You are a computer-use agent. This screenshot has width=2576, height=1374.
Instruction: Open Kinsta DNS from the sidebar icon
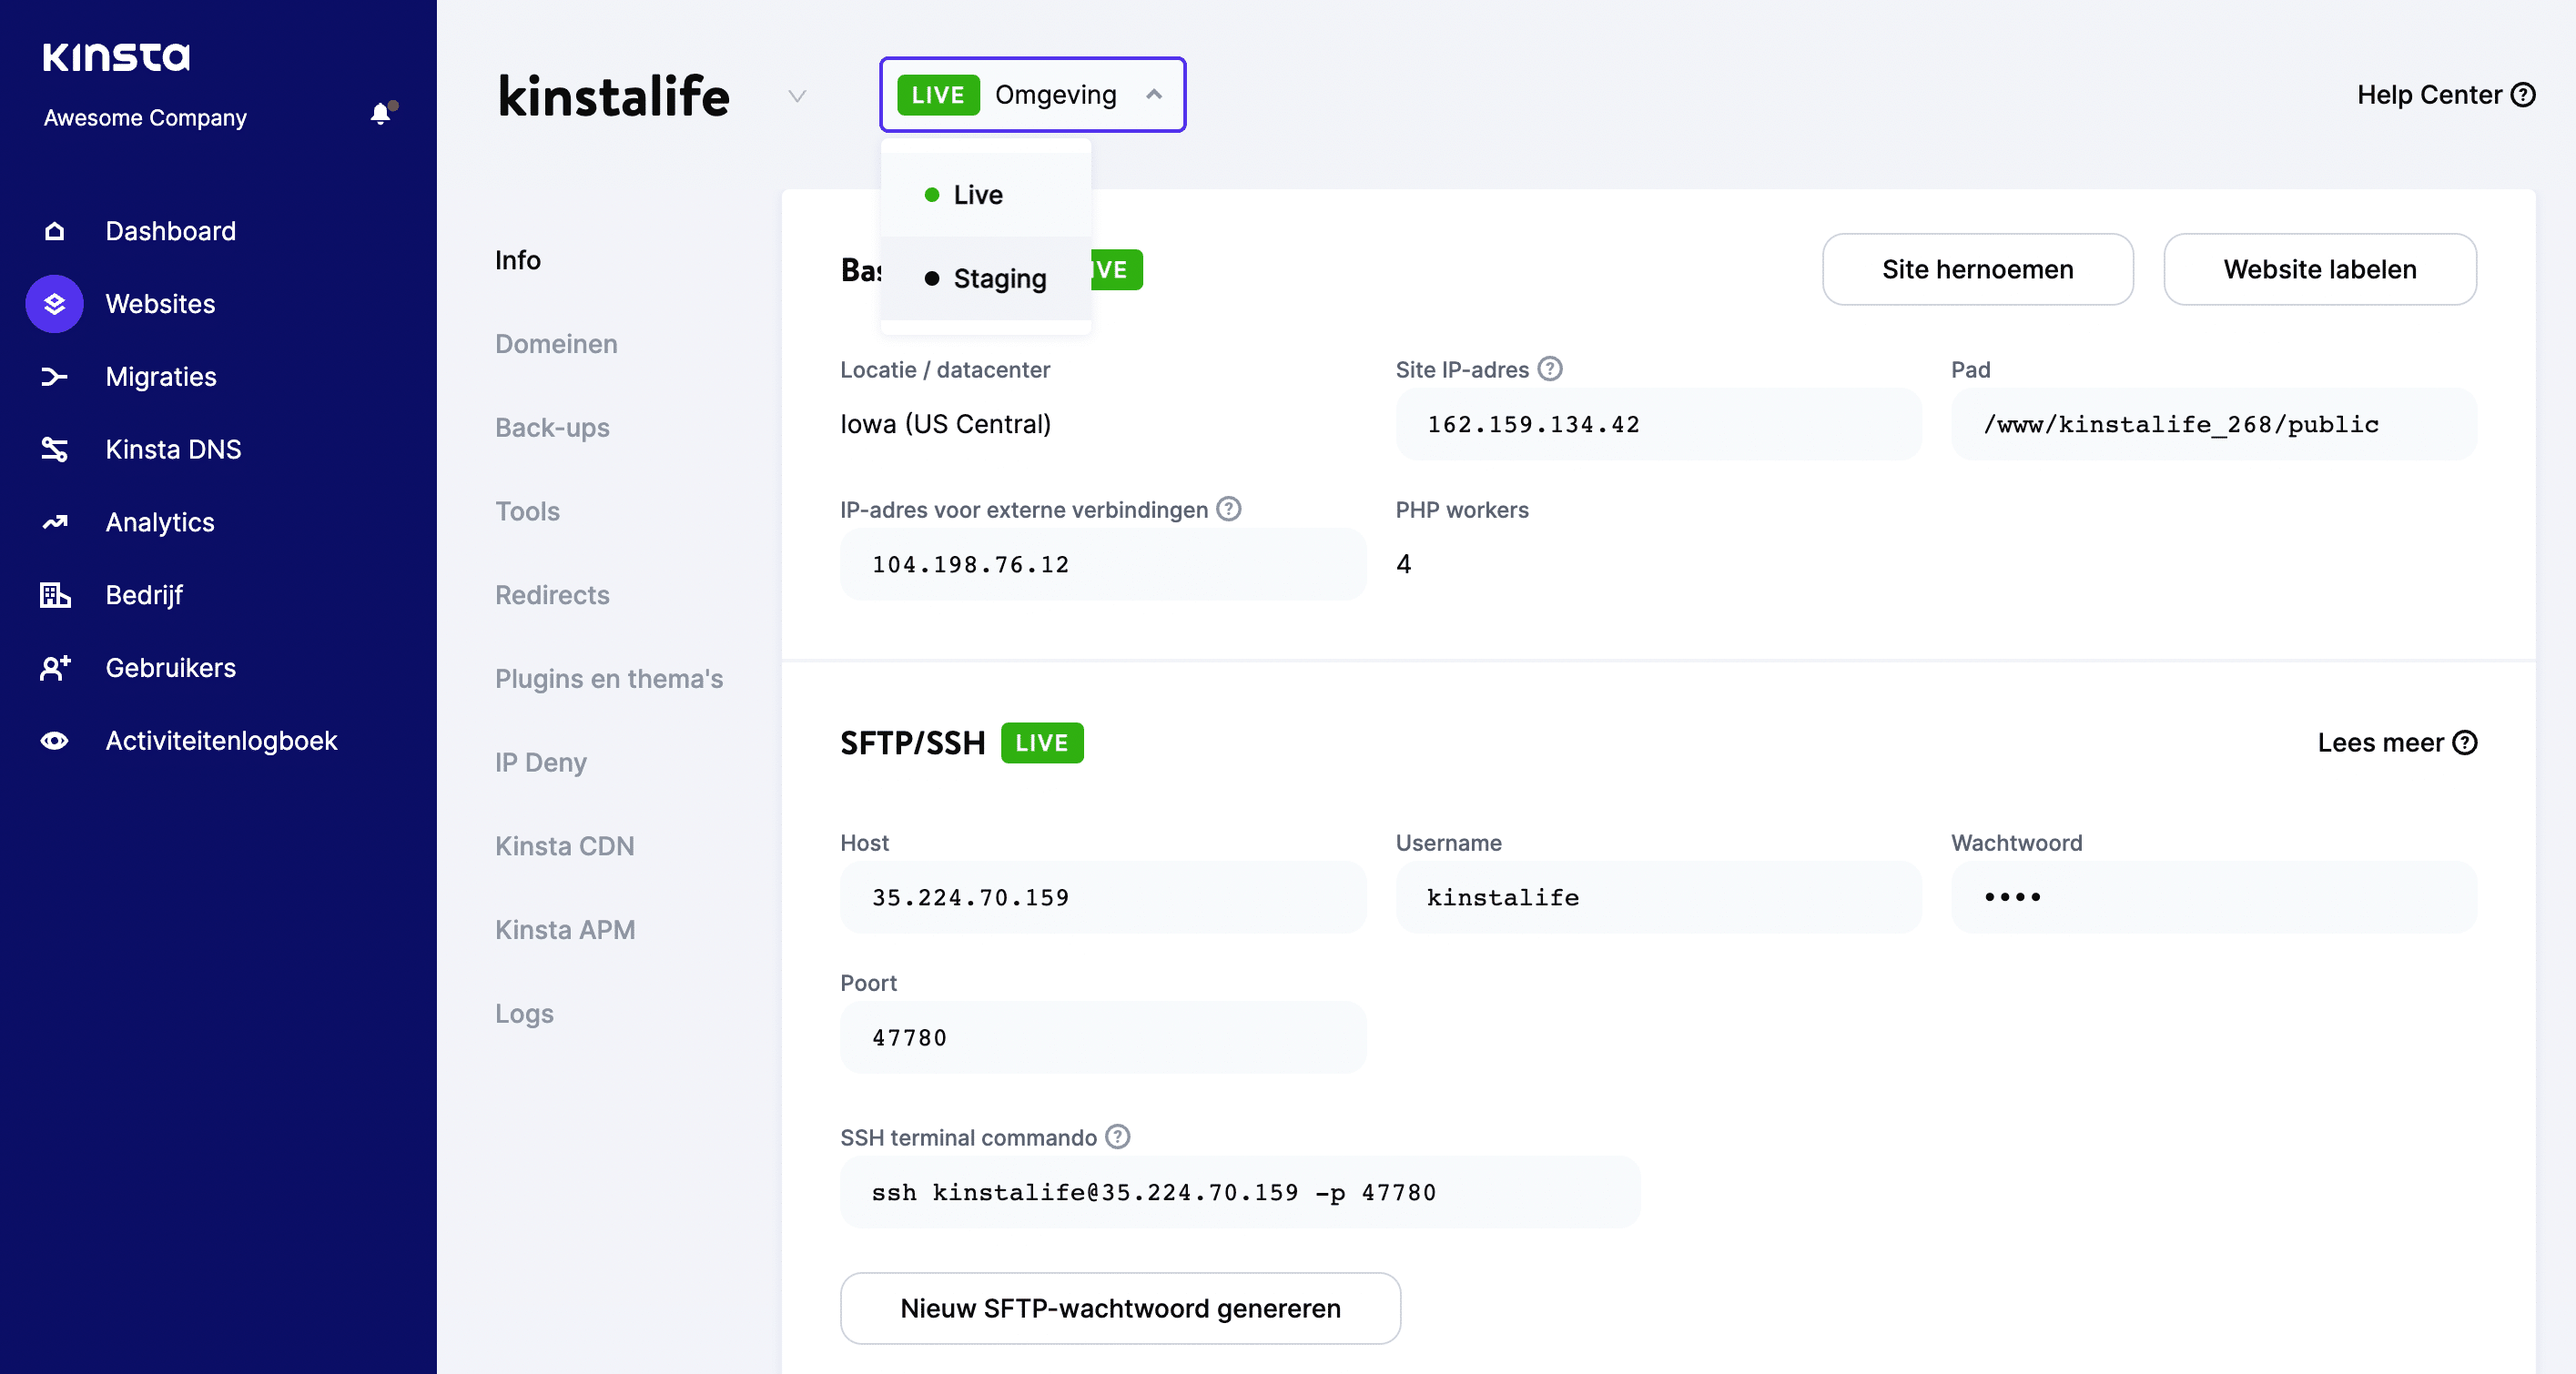tap(53, 449)
